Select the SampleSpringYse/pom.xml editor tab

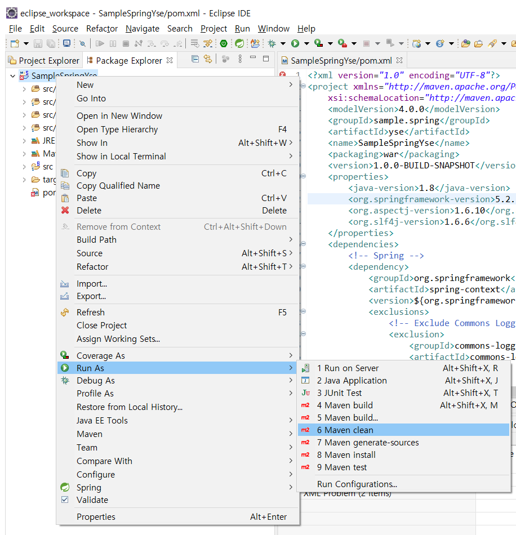(x=341, y=60)
